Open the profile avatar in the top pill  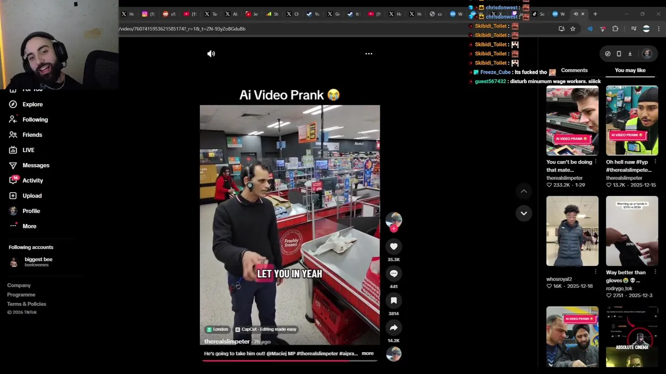click(x=647, y=54)
